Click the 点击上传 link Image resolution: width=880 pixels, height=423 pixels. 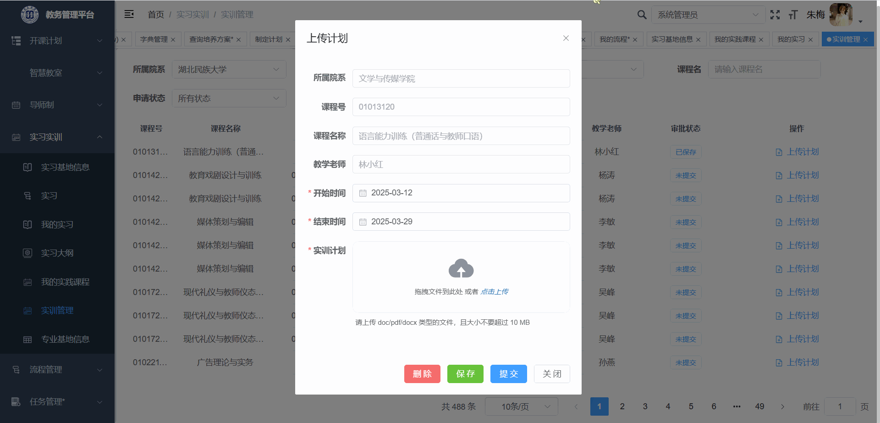coord(495,292)
